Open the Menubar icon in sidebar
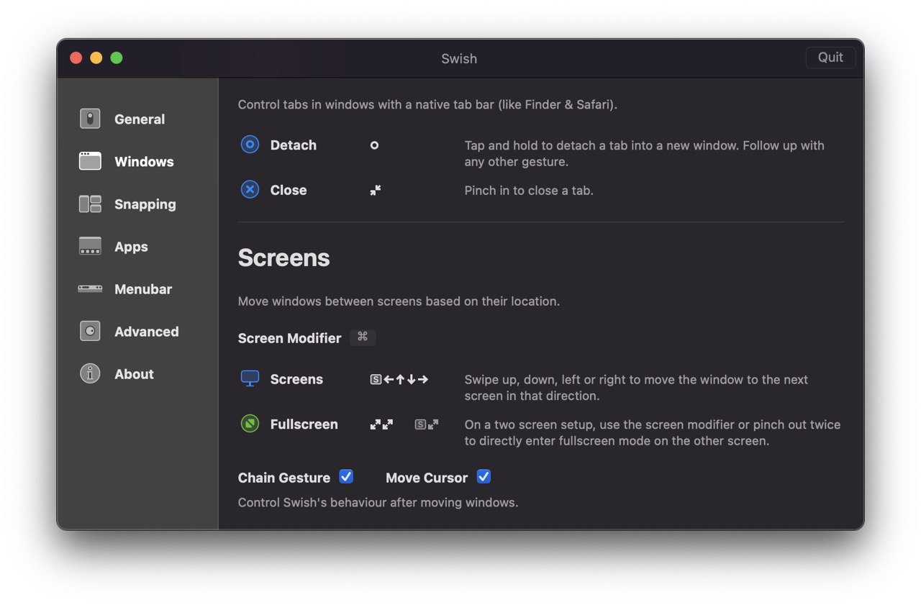Image resolution: width=921 pixels, height=605 pixels. 90,288
